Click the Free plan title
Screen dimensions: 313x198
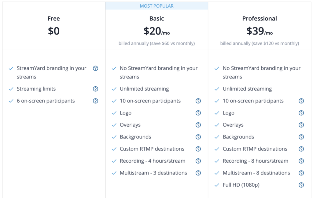pyautogui.click(x=54, y=19)
